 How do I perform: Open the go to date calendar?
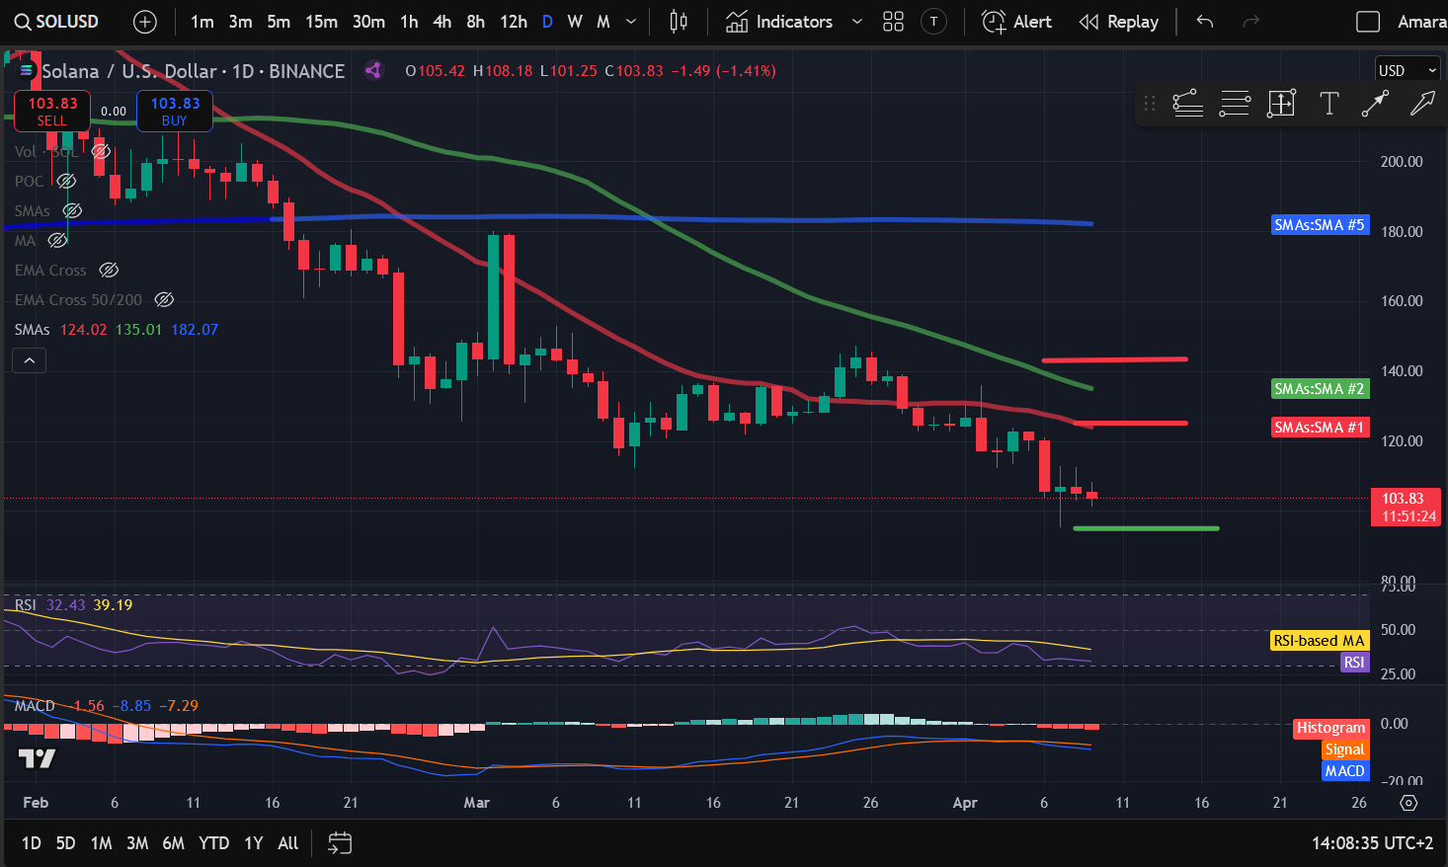pyautogui.click(x=340, y=843)
